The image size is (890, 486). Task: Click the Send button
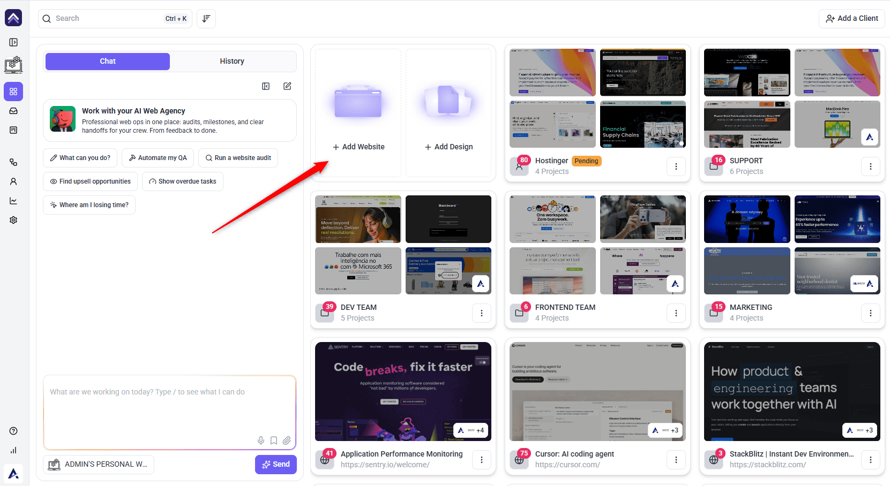[x=276, y=465]
